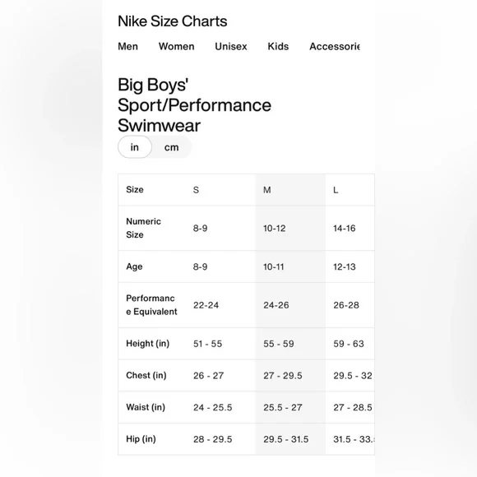Switch measurements to cm
This screenshot has width=477, height=477.
coord(171,147)
